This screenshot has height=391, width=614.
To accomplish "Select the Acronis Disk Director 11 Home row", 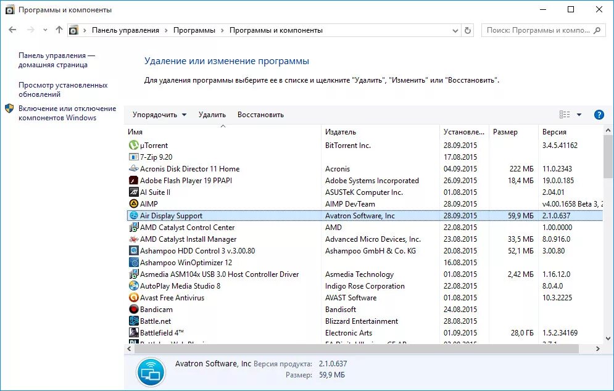I will [x=364, y=169].
